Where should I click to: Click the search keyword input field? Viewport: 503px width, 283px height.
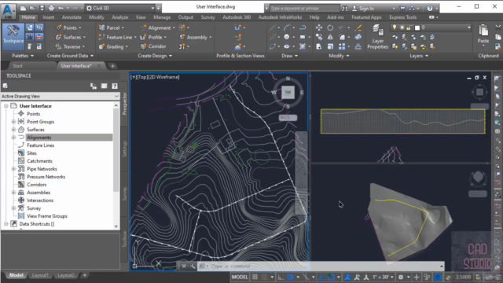click(x=304, y=8)
